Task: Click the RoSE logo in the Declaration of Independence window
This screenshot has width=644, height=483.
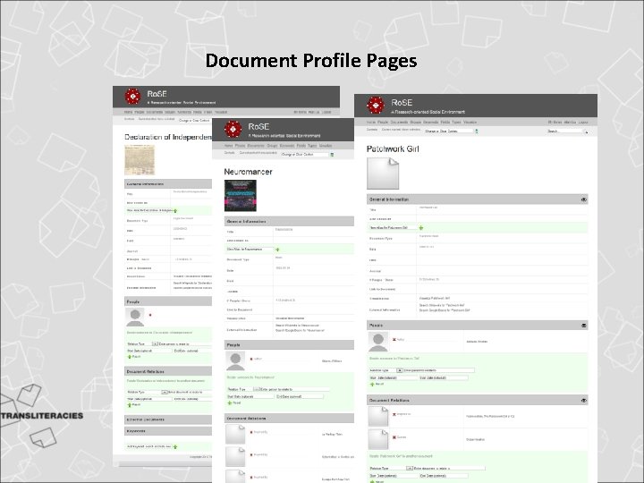Action: (132, 96)
